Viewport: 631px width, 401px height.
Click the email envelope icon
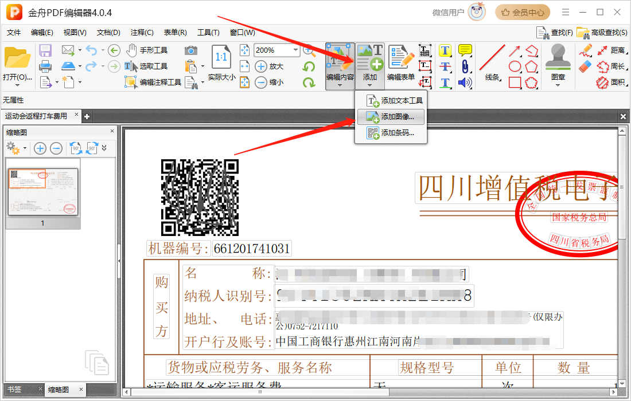pyautogui.click(x=68, y=50)
